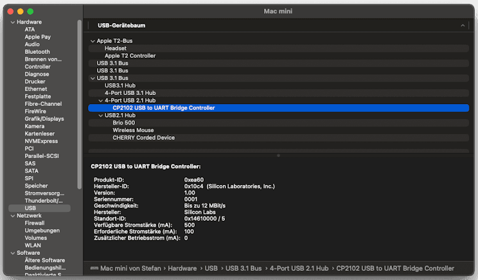
Task: Select Apple Pay in the sidebar
Action: click(x=37, y=37)
